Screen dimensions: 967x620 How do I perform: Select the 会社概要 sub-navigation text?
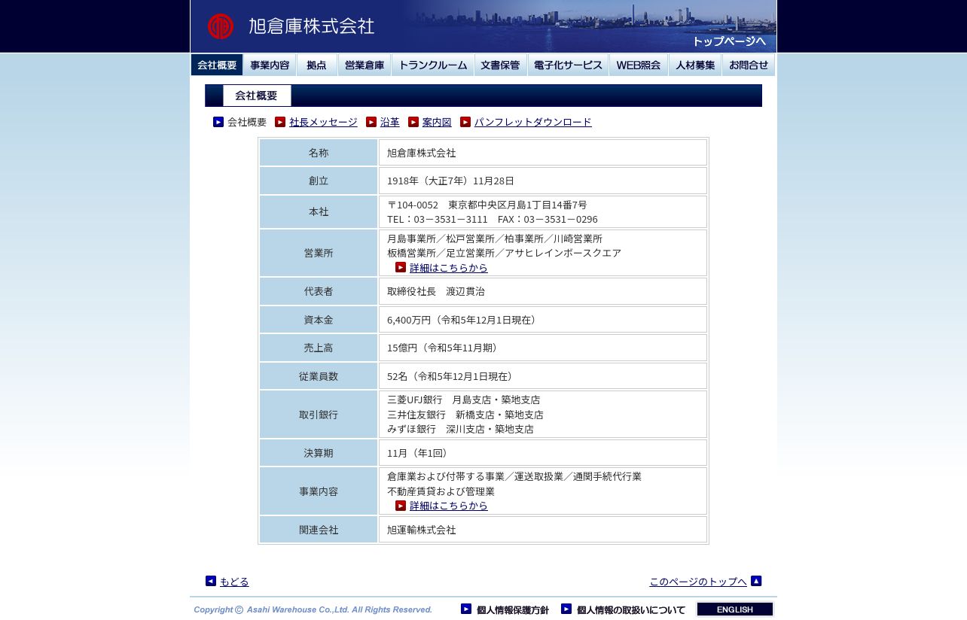tap(247, 122)
